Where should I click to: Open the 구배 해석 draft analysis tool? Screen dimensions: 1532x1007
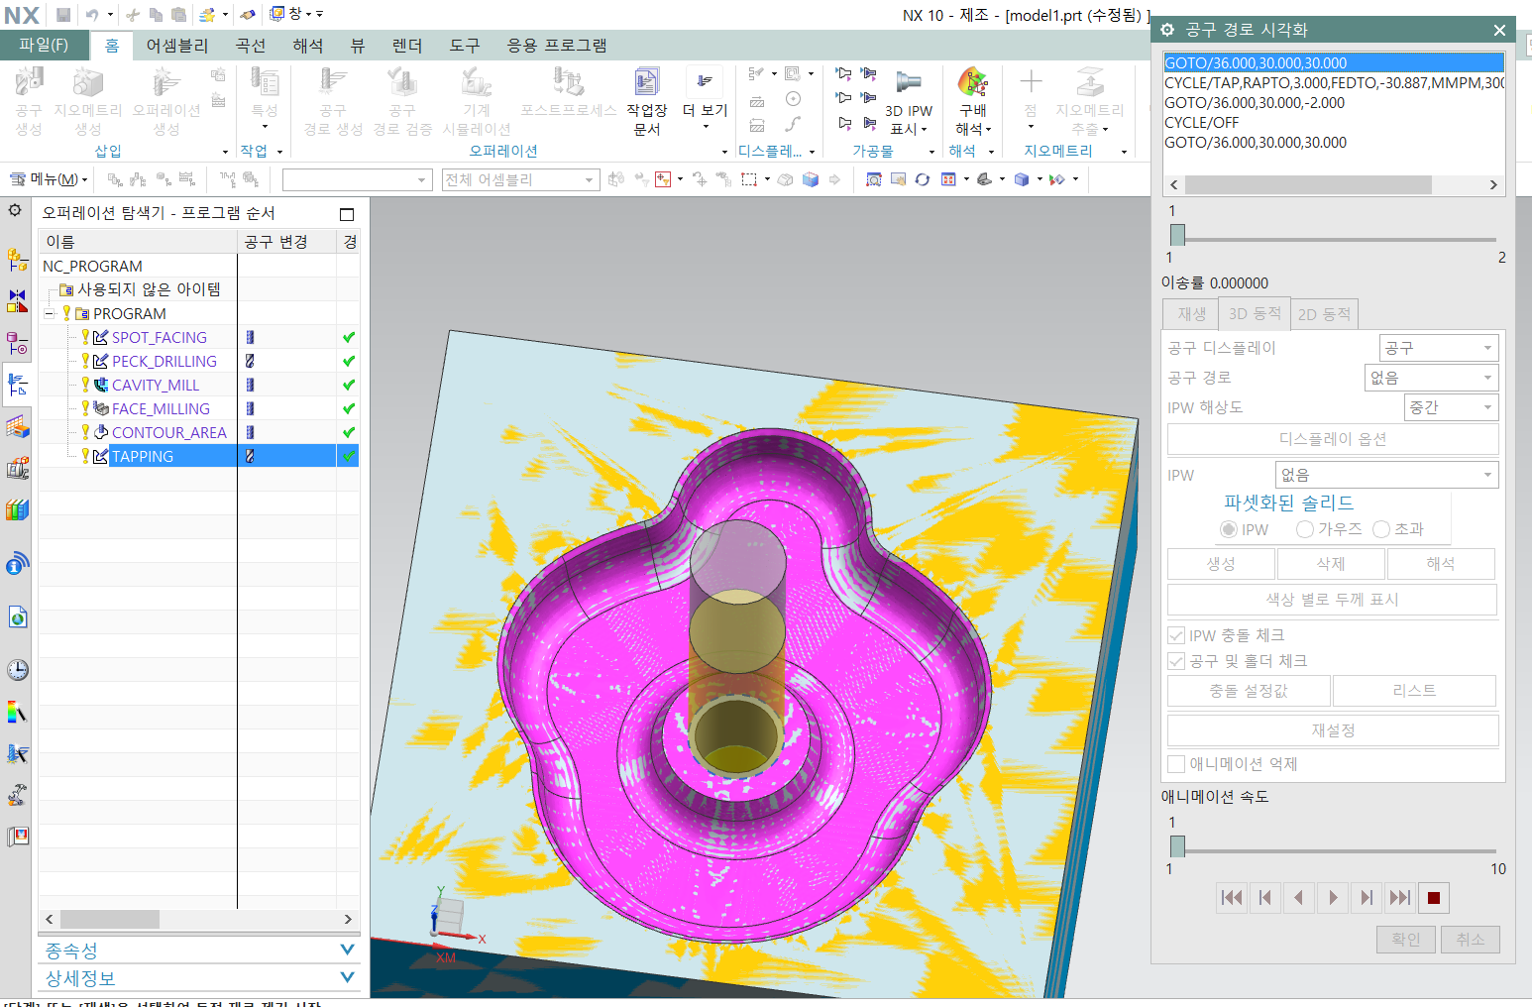coord(973,101)
